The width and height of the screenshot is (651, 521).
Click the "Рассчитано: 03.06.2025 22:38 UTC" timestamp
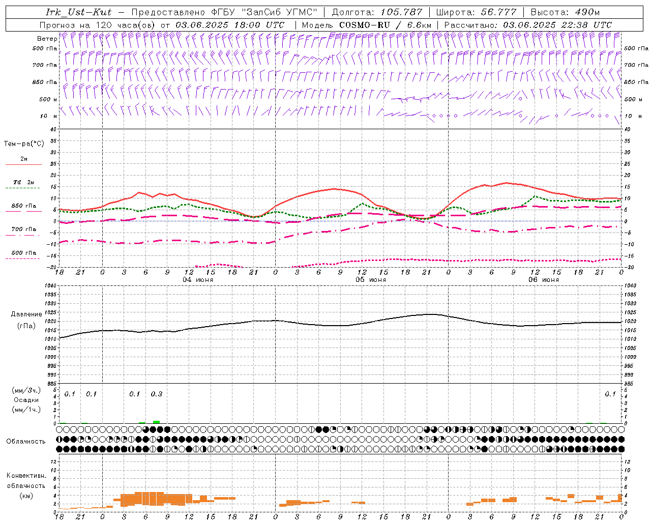tap(528, 25)
